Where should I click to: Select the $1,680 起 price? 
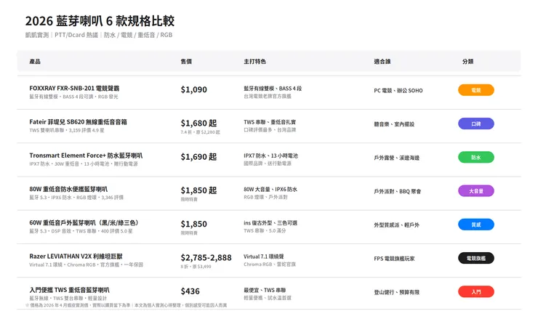click(x=198, y=123)
